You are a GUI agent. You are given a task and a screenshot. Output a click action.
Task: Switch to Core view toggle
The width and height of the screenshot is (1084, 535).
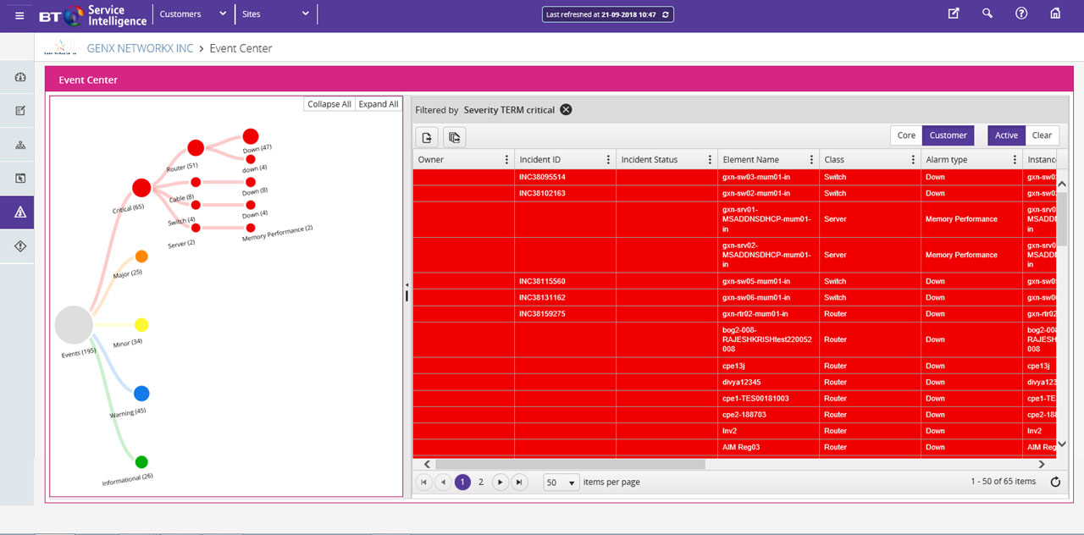[906, 135]
